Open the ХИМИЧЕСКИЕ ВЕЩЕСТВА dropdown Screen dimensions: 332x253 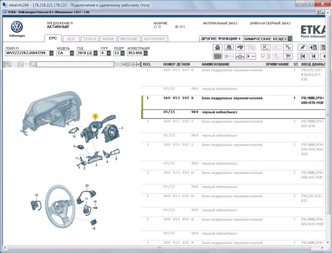click(290, 39)
